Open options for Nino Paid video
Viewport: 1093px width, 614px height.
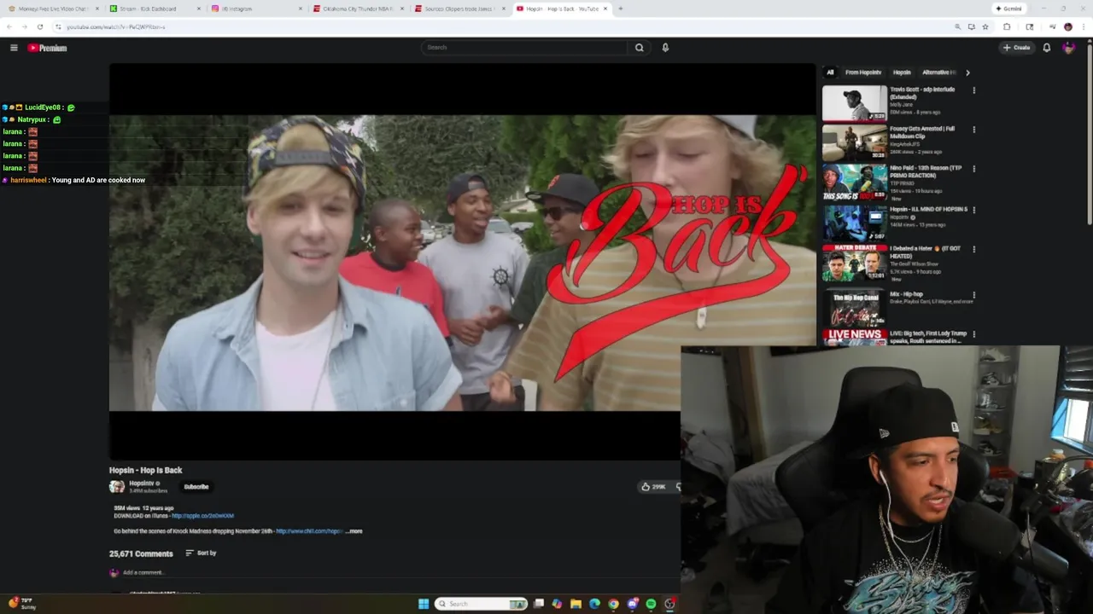973,169
